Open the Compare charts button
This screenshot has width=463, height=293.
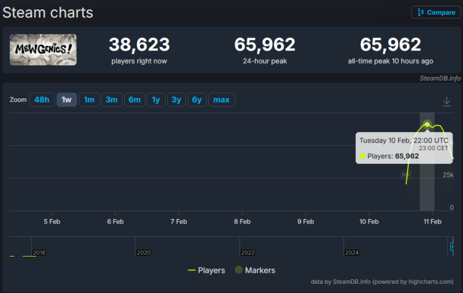(x=436, y=12)
